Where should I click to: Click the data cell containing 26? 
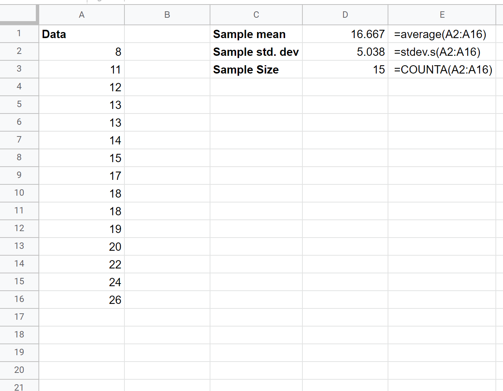(x=81, y=300)
